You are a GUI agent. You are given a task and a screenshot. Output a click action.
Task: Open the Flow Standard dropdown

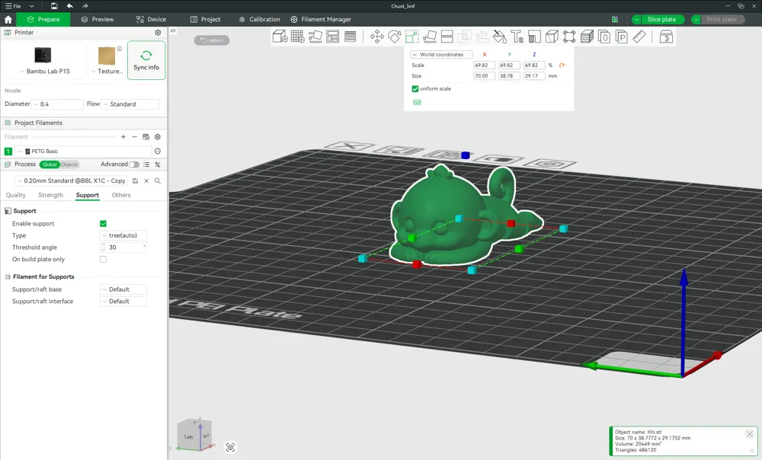pos(130,104)
